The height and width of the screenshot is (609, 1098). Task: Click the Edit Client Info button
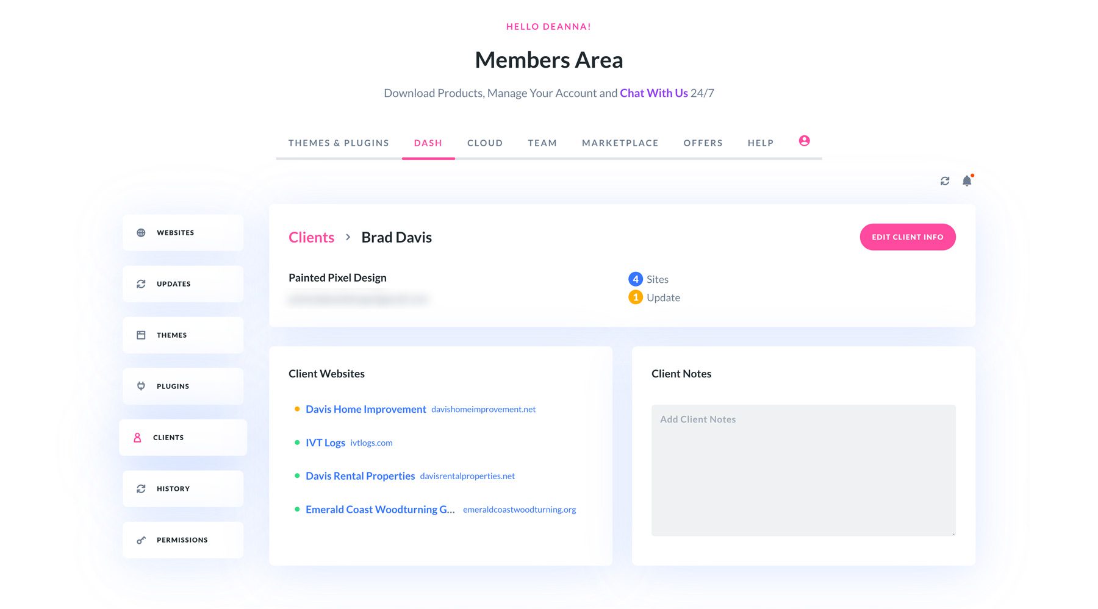[x=908, y=237]
